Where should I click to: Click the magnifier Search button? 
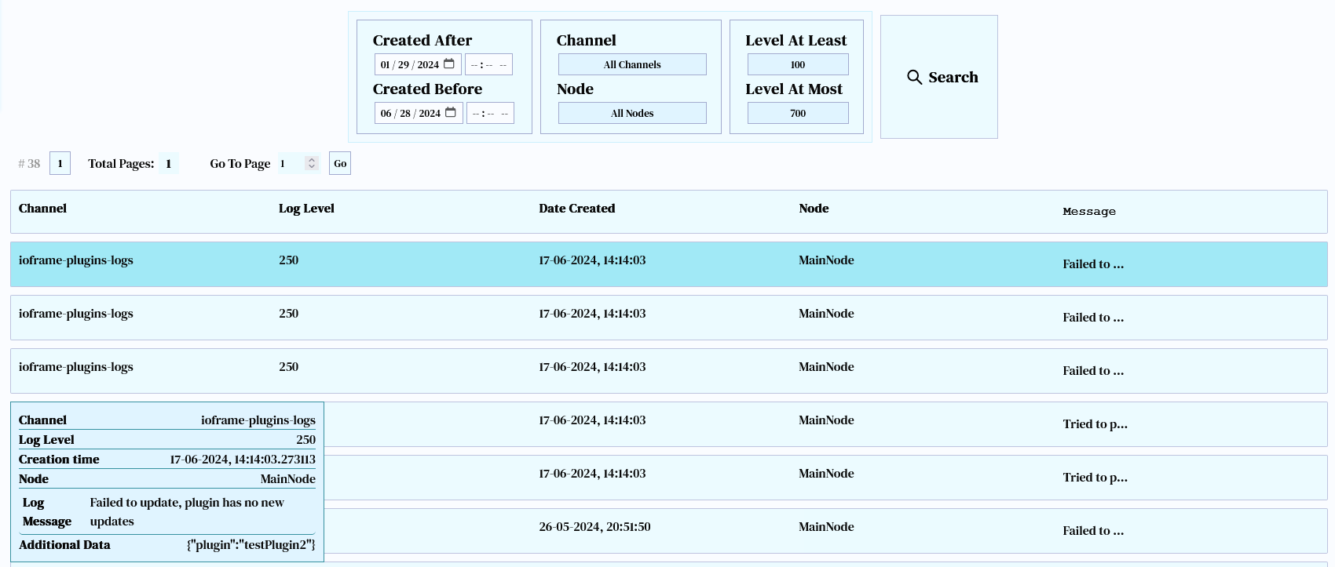pyautogui.click(x=939, y=77)
